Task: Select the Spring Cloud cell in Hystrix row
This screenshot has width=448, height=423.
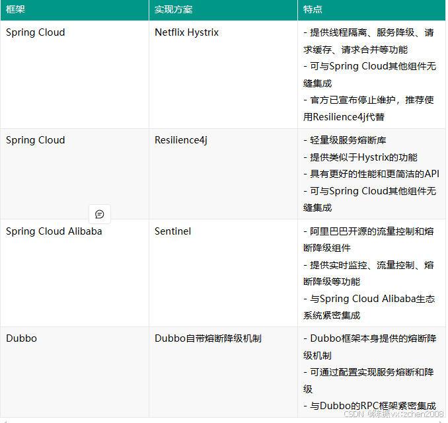Action: (75, 75)
